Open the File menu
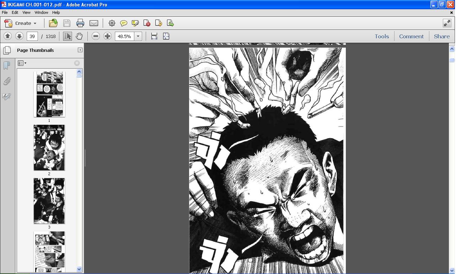The width and height of the screenshot is (456, 274). pos(5,12)
